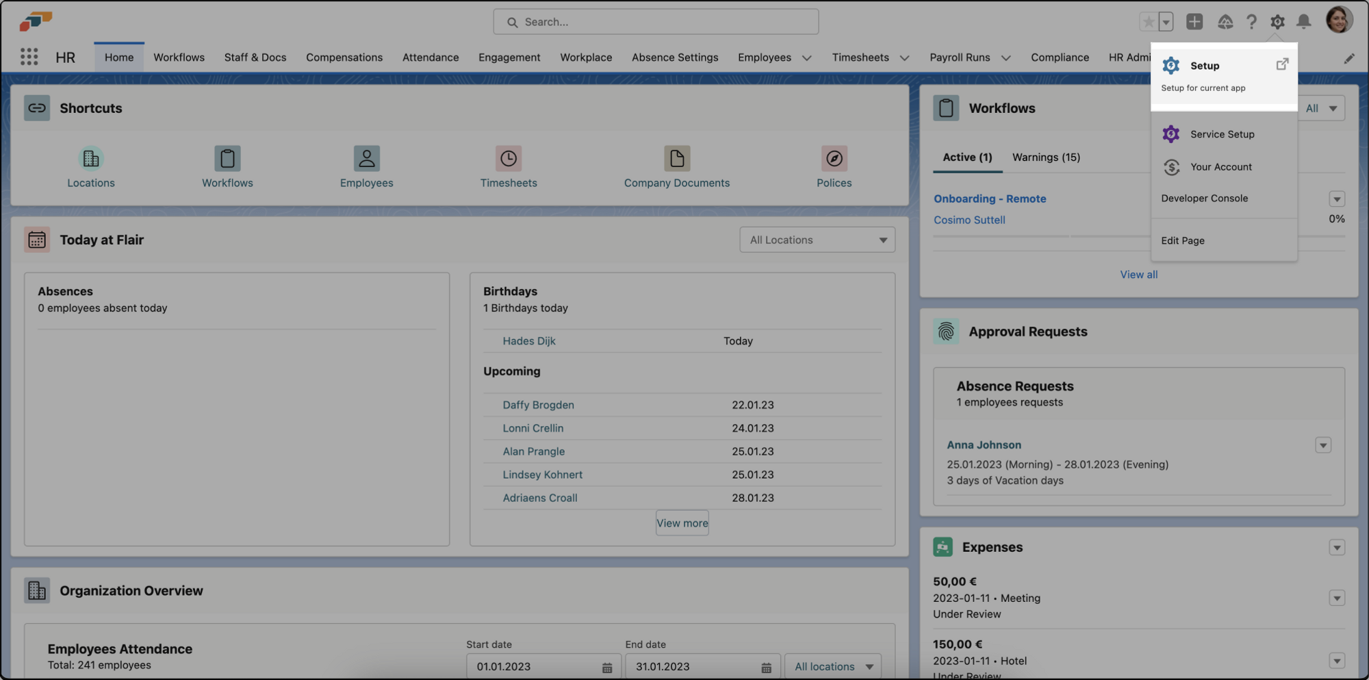
Task: Click the global create plus icon
Action: click(x=1194, y=22)
